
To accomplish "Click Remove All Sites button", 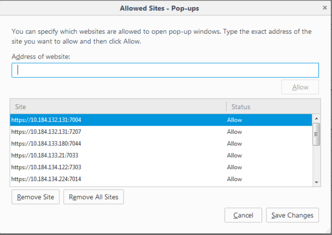I will click(93, 197).
